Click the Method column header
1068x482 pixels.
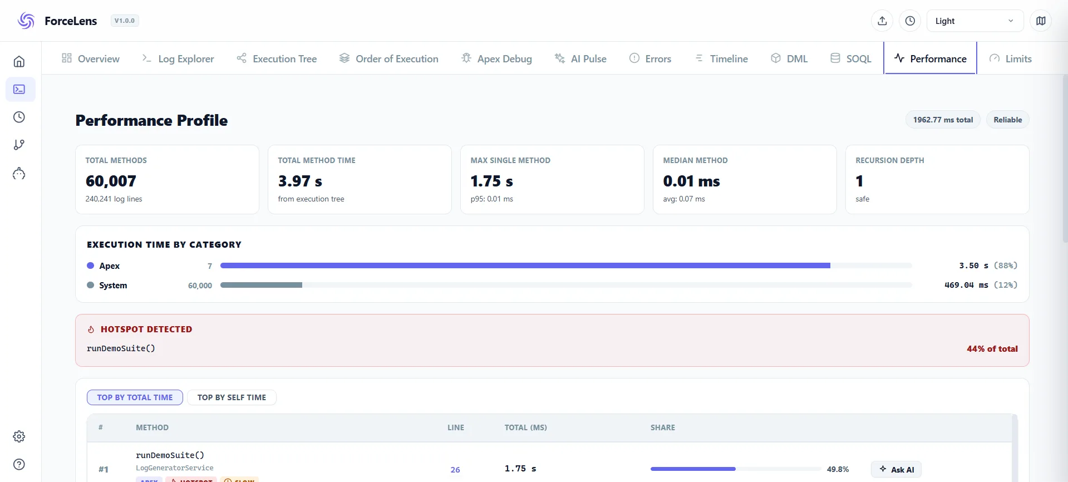(x=152, y=427)
